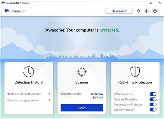164x119 pixels.
Task: Minimize the Malwarebytes Premium window
Action: (143, 3)
